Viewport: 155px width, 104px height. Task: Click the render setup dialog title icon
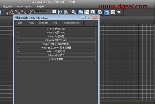(x=16, y=18)
